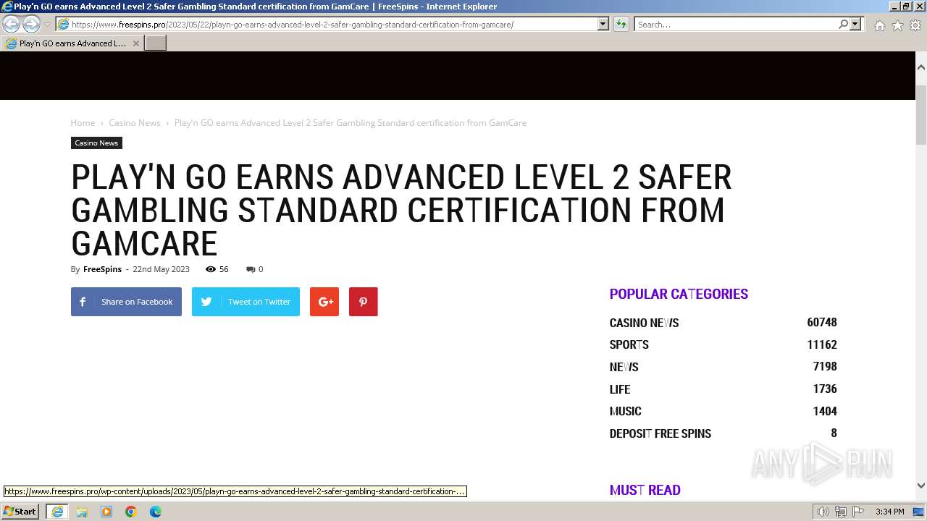Open a new blank tab
This screenshot has height=521, width=927.
click(156, 43)
